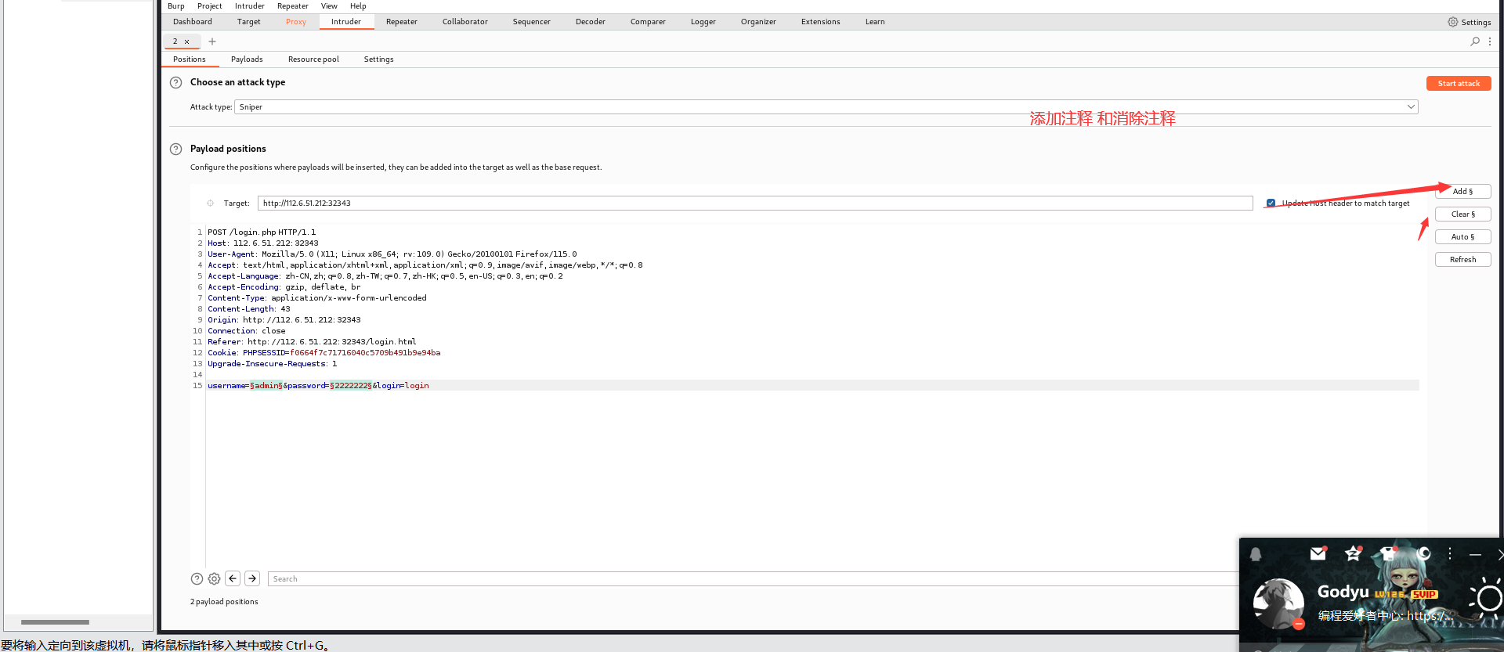Click the QQ penguin logo icon
1504x652 pixels.
click(1256, 555)
